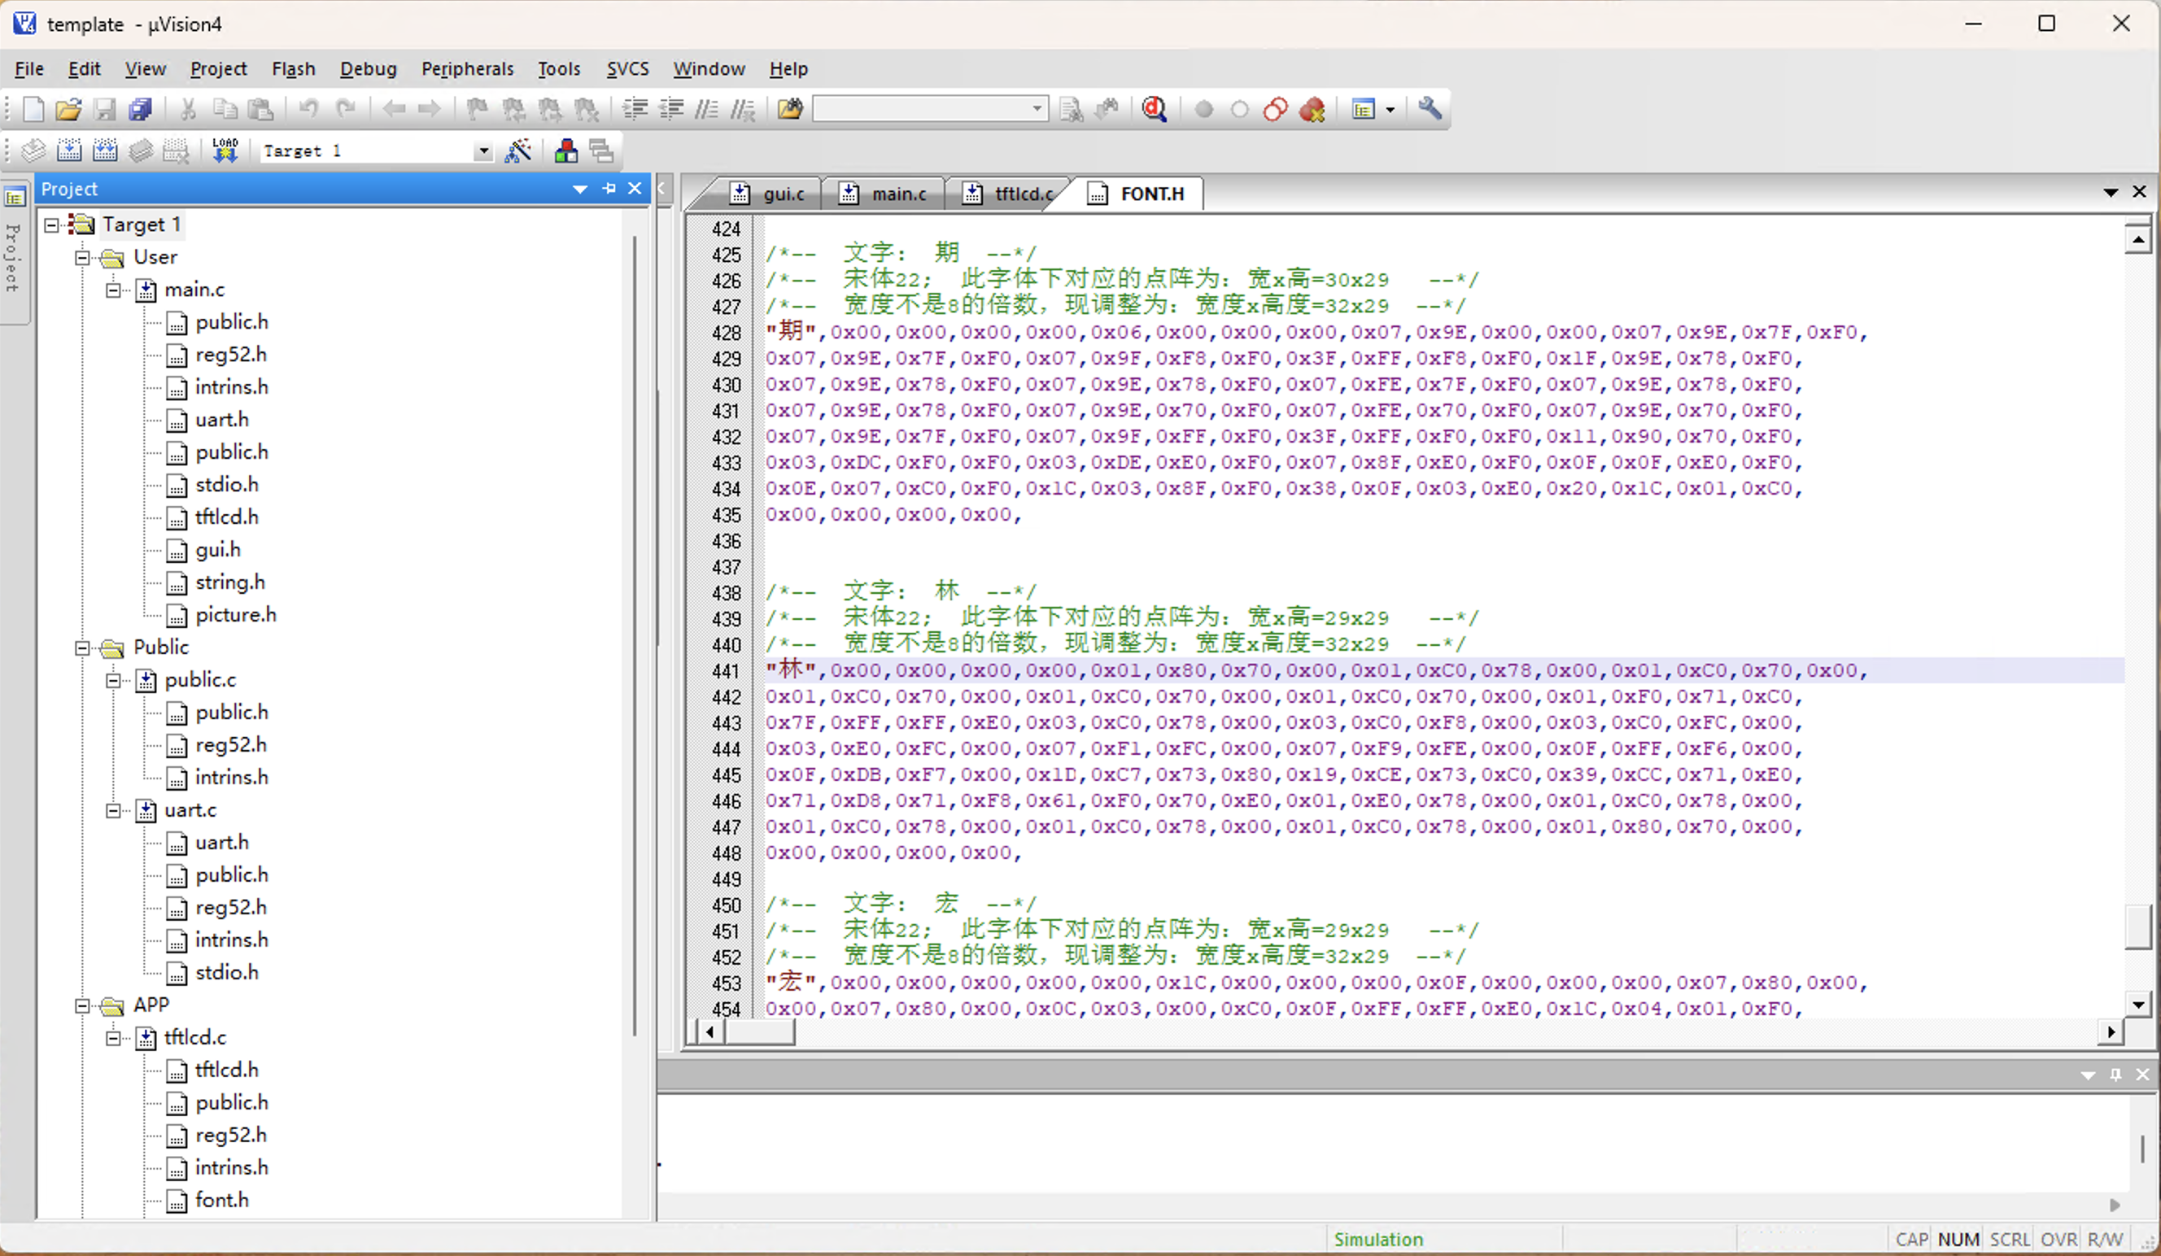Select picture.h in project tree
The height and width of the screenshot is (1256, 2161).
[235, 615]
